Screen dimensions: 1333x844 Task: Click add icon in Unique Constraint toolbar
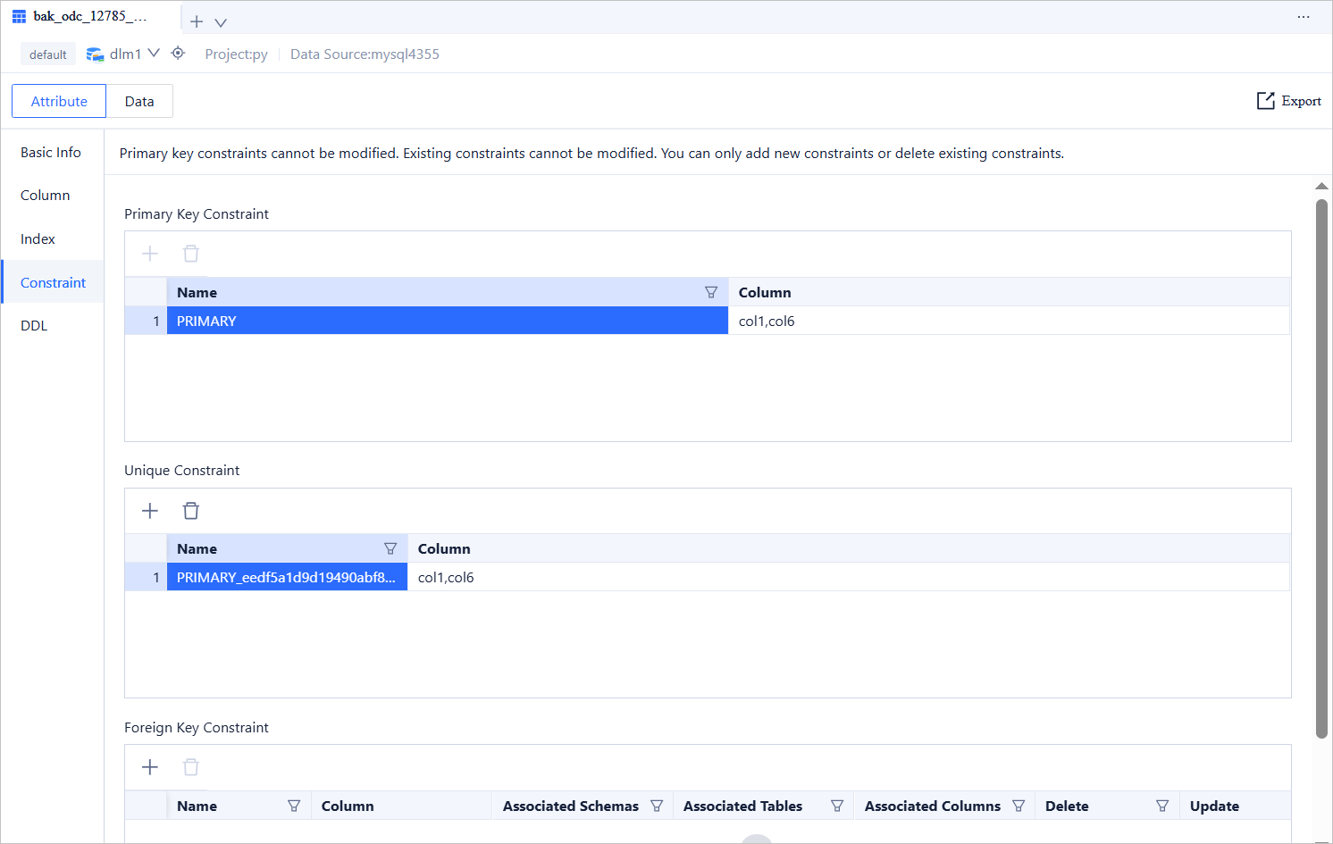click(x=150, y=511)
